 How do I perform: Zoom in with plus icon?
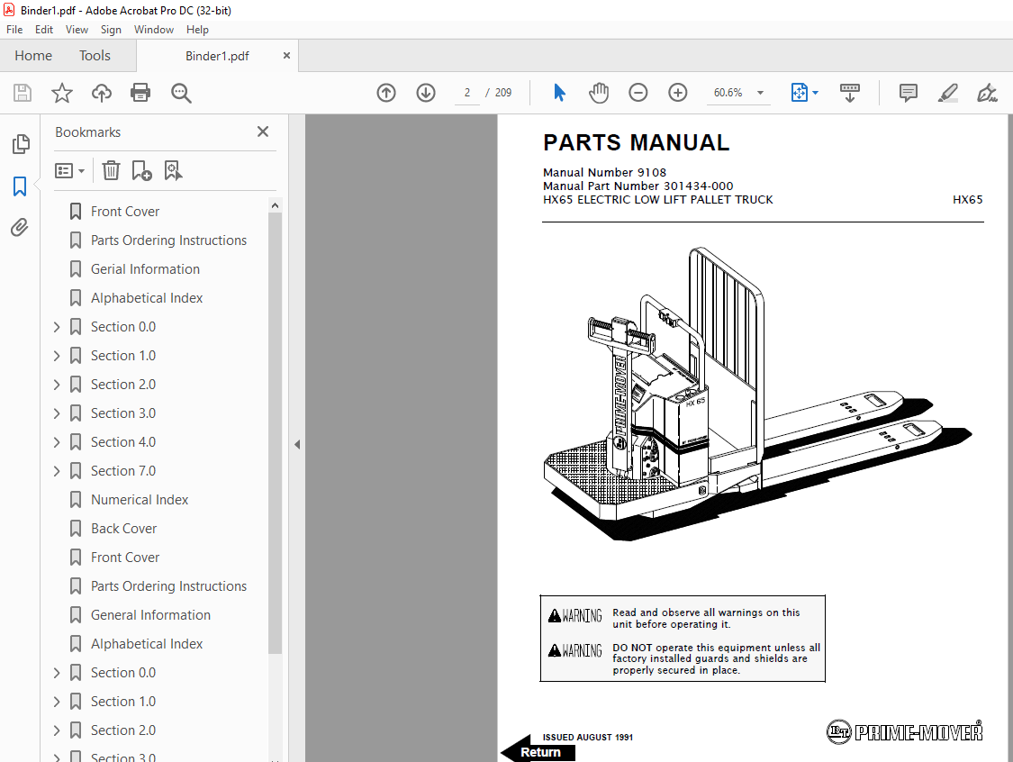[x=678, y=93]
